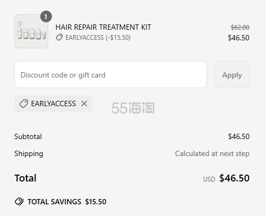Remove the EARLYACCESS discount code
This screenshot has height=216, width=266.
[84, 103]
